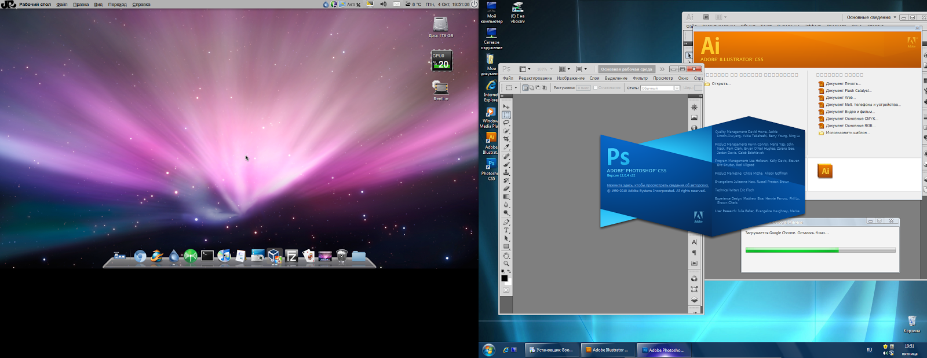Open the Корзина recycle bin on Windows desktop
The height and width of the screenshot is (358, 927).
(x=911, y=324)
